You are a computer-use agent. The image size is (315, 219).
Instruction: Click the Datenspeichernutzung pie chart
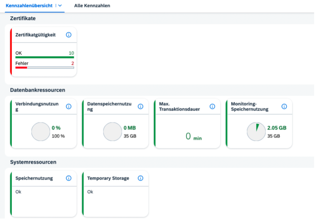(113, 132)
